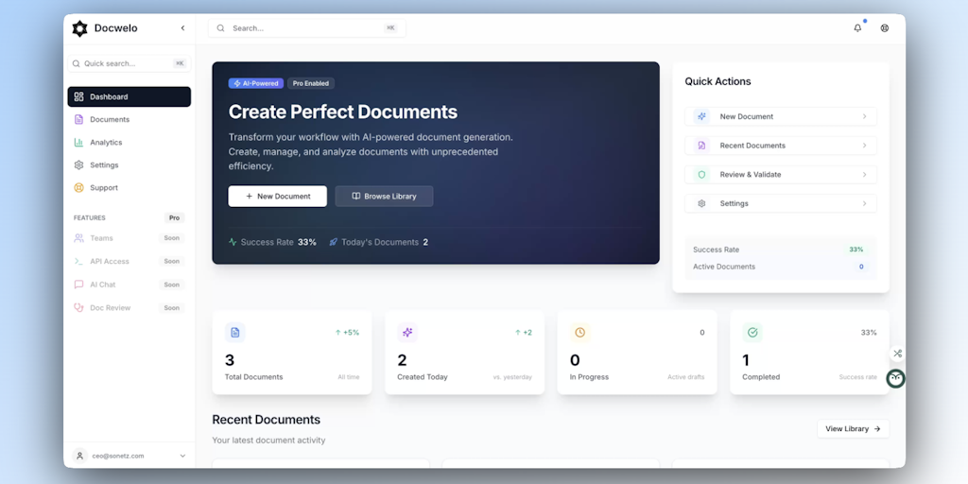Click the user avatar icon in the sidebar footer

pyautogui.click(x=79, y=456)
